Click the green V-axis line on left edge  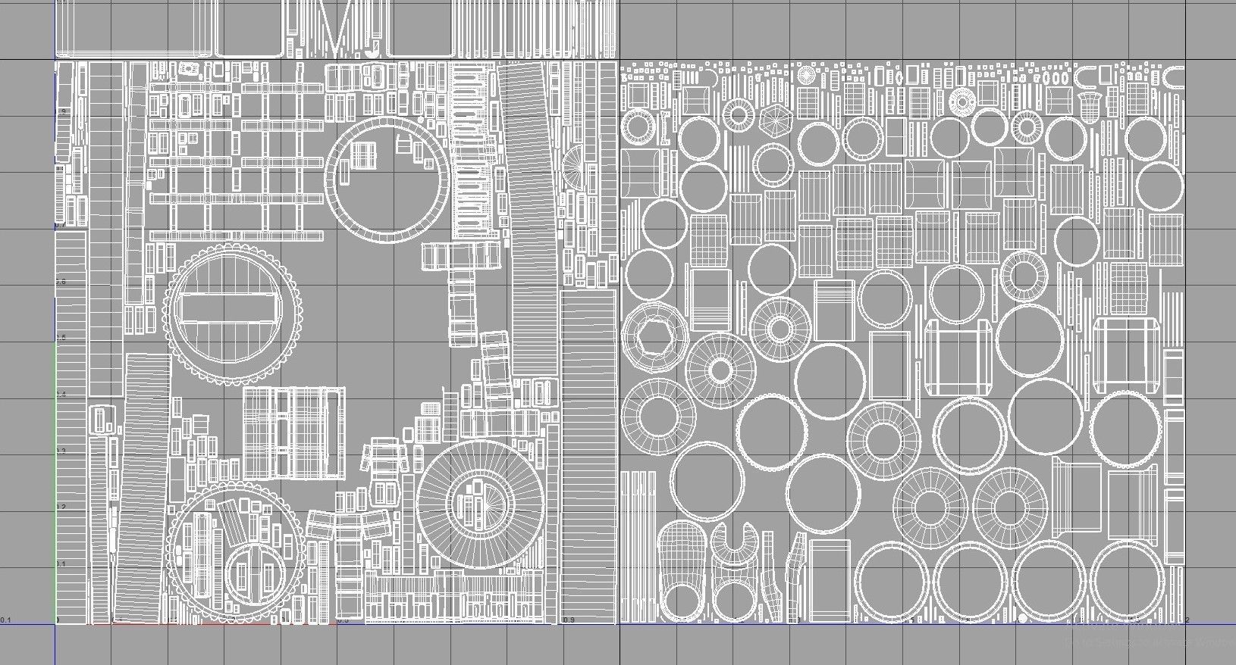pyautogui.click(x=55, y=485)
